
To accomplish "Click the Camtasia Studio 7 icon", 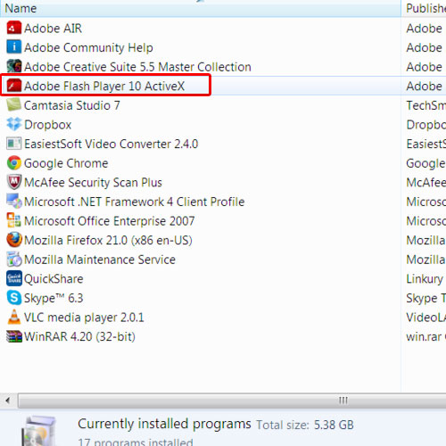I will click(14, 104).
